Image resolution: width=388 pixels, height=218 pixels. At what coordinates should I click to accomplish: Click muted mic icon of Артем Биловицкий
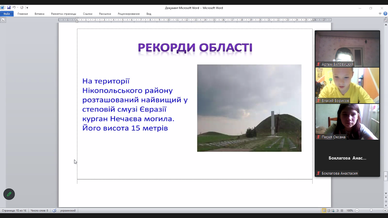coord(319,64)
